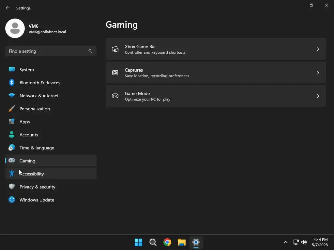Click the VM6 account name
This screenshot has height=250, width=334.
[x=34, y=26]
